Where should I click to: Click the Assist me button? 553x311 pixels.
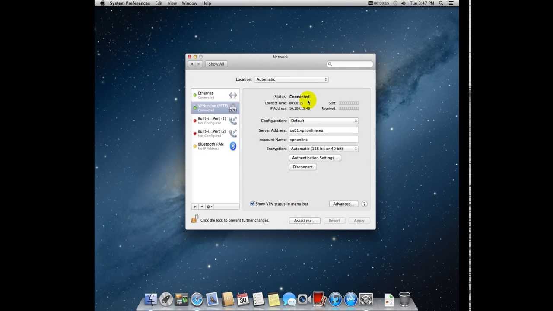pos(305,221)
